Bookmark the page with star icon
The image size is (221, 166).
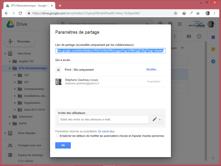click(175, 13)
